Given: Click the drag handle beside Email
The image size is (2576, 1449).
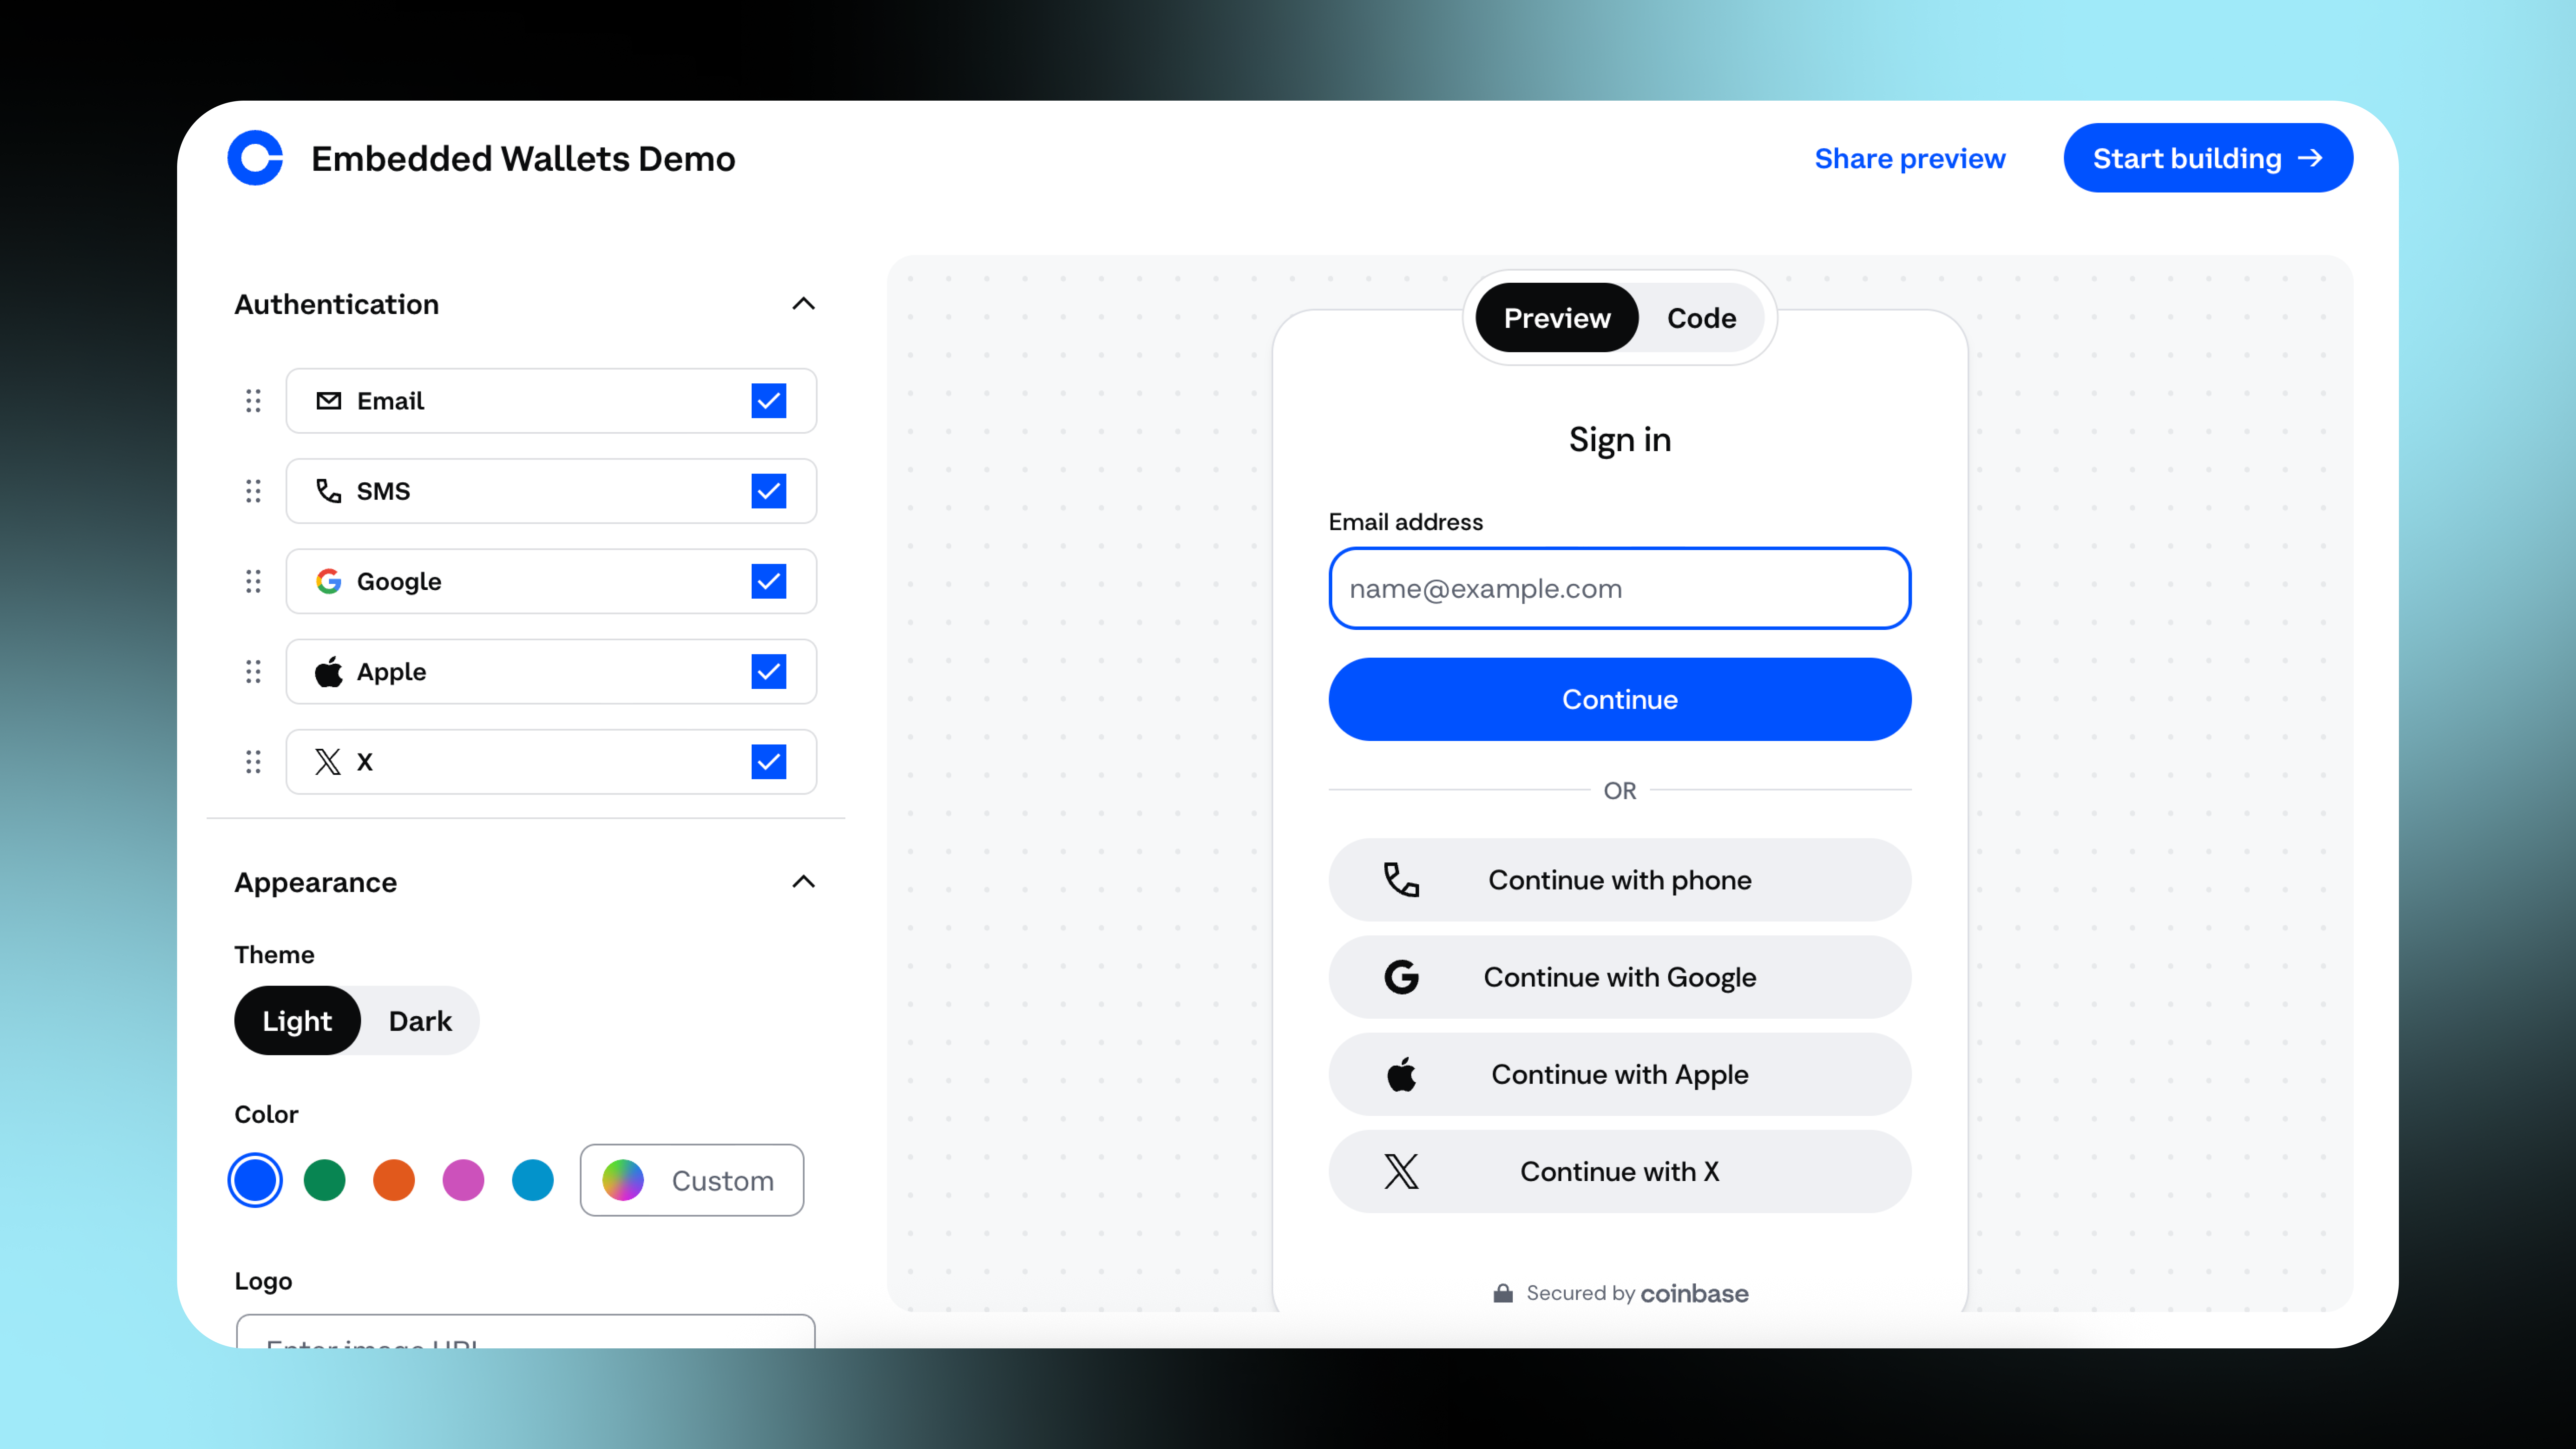Looking at the screenshot, I should pos(253,401).
